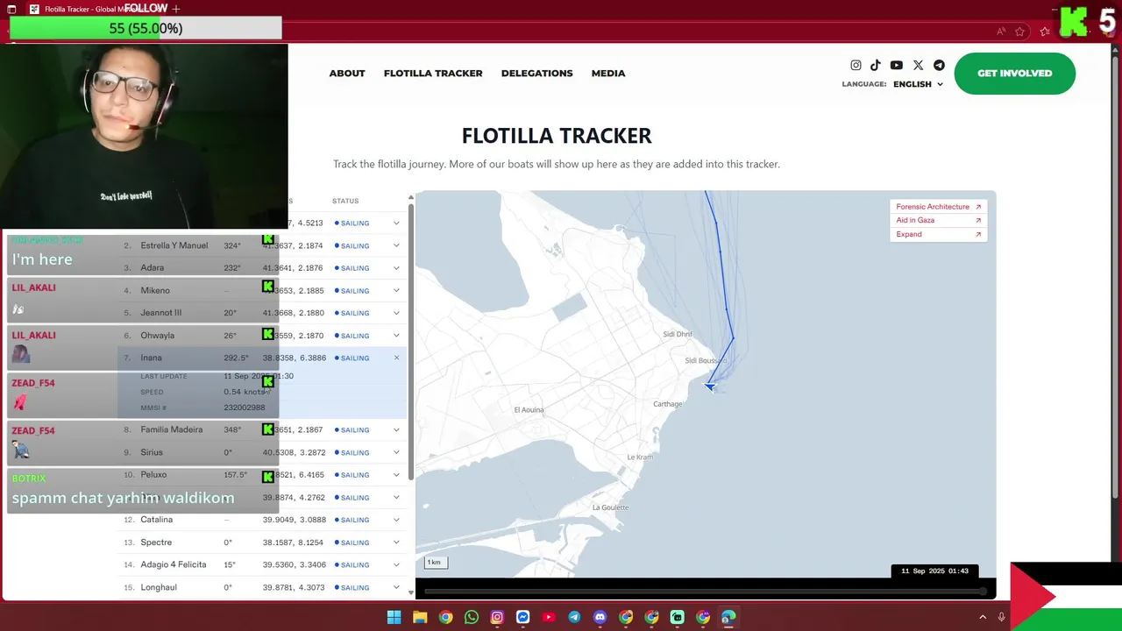The image size is (1122, 631).
Task: Expand the Spectre row chevron
Action: point(396,542)
